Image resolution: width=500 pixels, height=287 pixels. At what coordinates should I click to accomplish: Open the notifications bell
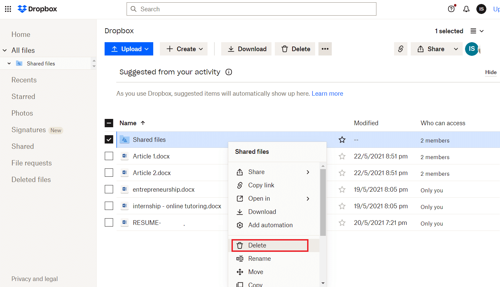point(466,9)
